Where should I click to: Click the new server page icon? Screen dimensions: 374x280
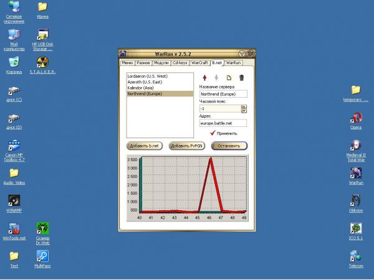pos(229,78)
